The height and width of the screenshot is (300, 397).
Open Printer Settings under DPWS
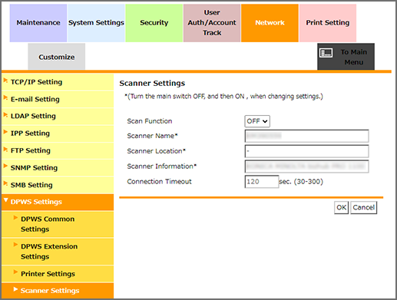58,274
